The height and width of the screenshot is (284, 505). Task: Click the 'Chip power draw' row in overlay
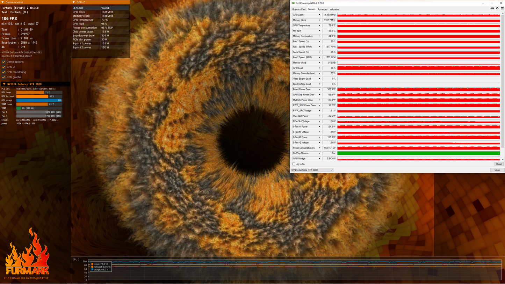[101, 32]
